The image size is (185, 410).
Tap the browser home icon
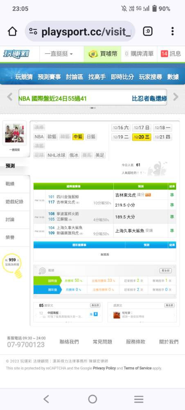click(x=12, y=32)
